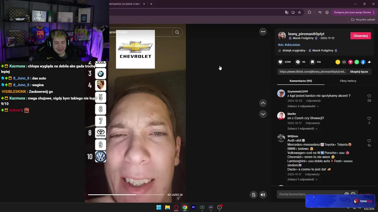Screen dimensions: 378x212
Task: Open a new Chrome tab
Action: click(x=151, y=4)
